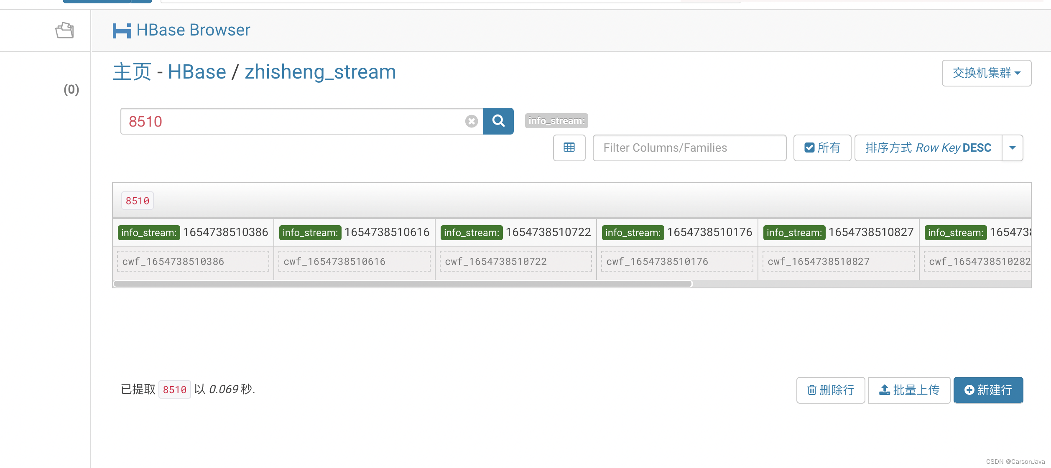Click the horizontal scrollbar of the row
The width and height of the screenshot is (1051, 468).
403,284
